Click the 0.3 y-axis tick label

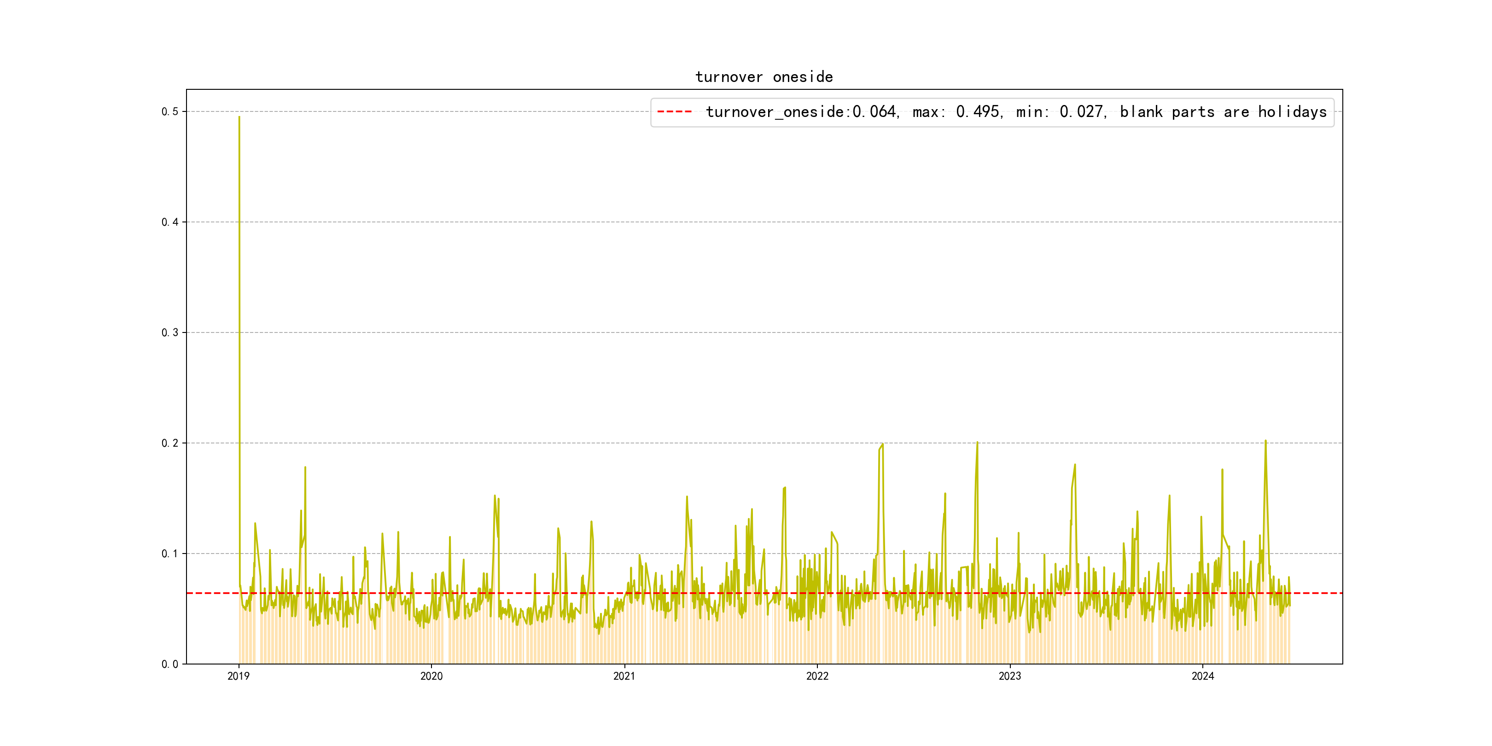tap(170, 332)
